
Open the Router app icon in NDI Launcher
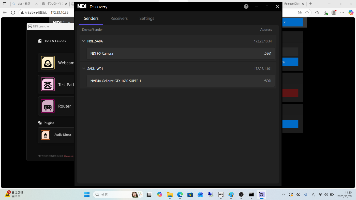tap(48, 106)
